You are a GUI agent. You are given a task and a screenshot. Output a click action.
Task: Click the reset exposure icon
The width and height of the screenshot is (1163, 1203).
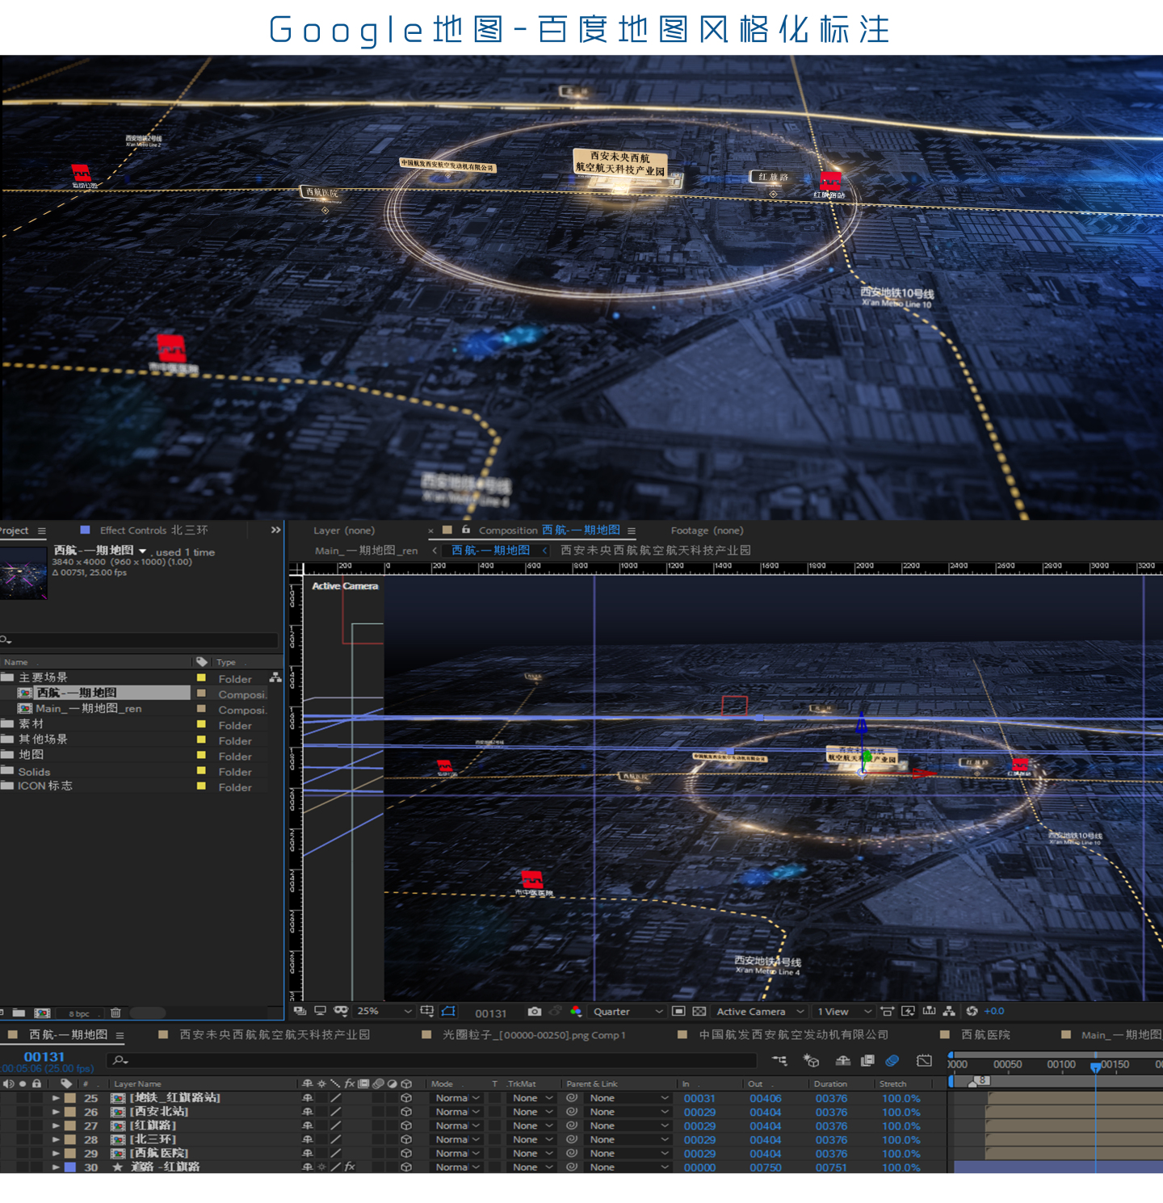coord(972,1011)
